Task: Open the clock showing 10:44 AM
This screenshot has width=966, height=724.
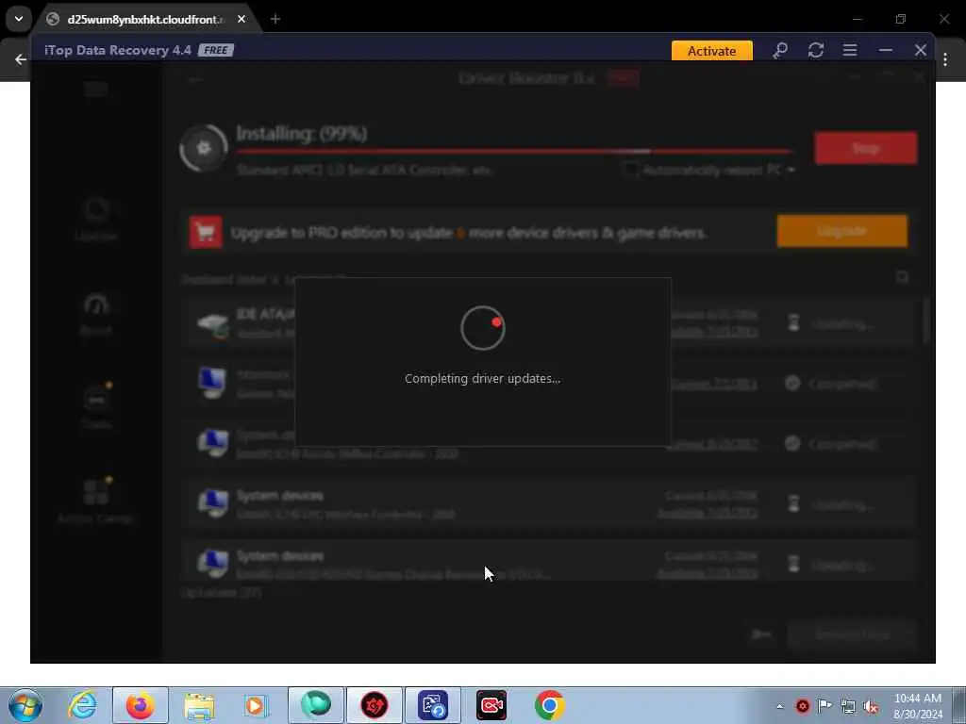Action: (x=918, y=706)
